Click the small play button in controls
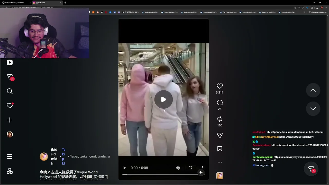Viewport: 329px width, 185px height. pyautogui.click(x=125, y=168)
